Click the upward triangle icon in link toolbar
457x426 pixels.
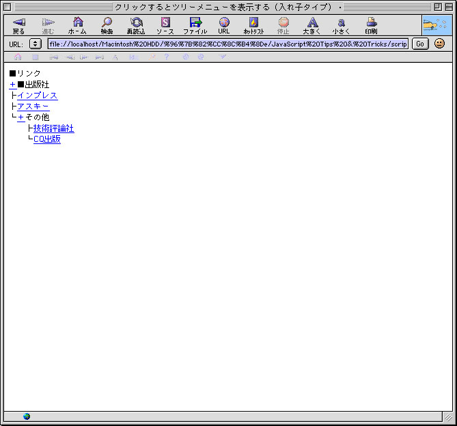(115, 57)
